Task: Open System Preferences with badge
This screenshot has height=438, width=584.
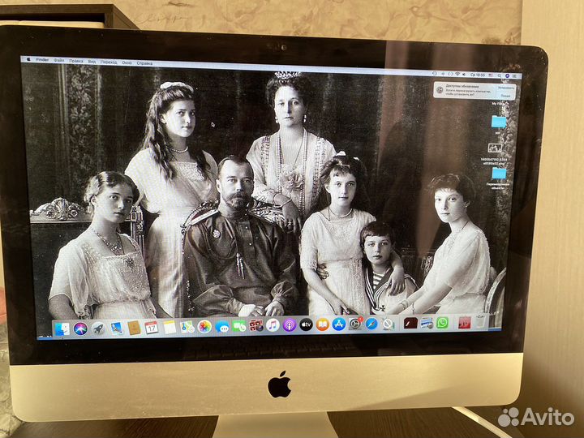Action: coord(355,324)
